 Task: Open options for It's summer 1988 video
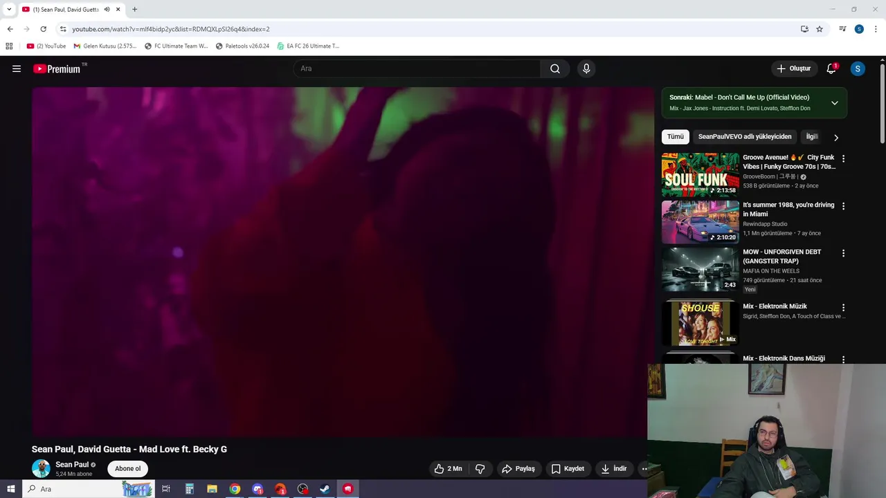tap(843, 206)
